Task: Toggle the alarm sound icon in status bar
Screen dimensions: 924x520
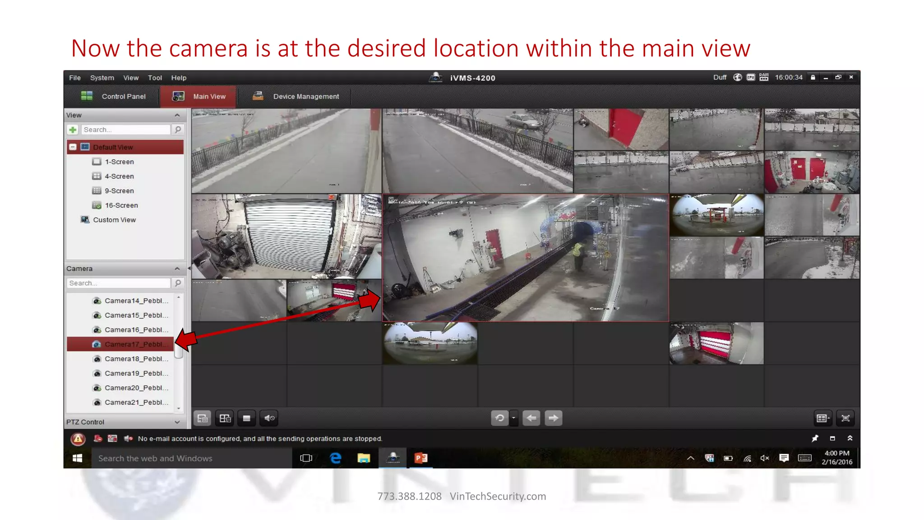Action: pos(128,438)
